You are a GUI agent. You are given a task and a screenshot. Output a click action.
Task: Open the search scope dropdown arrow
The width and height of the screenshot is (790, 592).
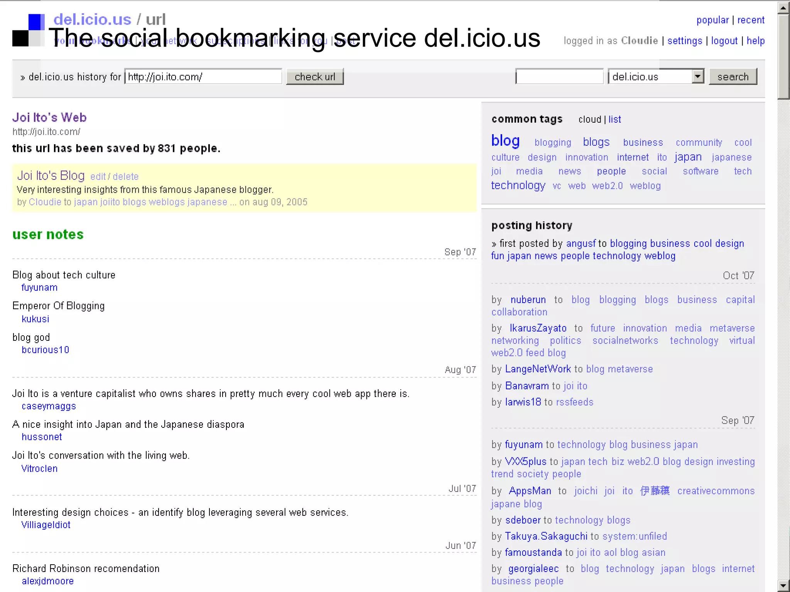697,76
